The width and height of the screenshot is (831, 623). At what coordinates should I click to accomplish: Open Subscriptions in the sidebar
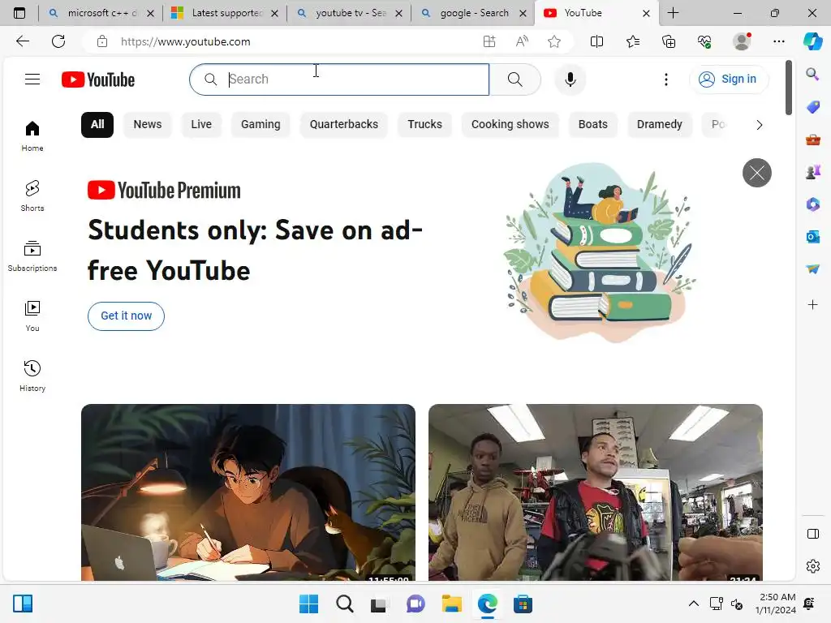[x=32, y=256]
